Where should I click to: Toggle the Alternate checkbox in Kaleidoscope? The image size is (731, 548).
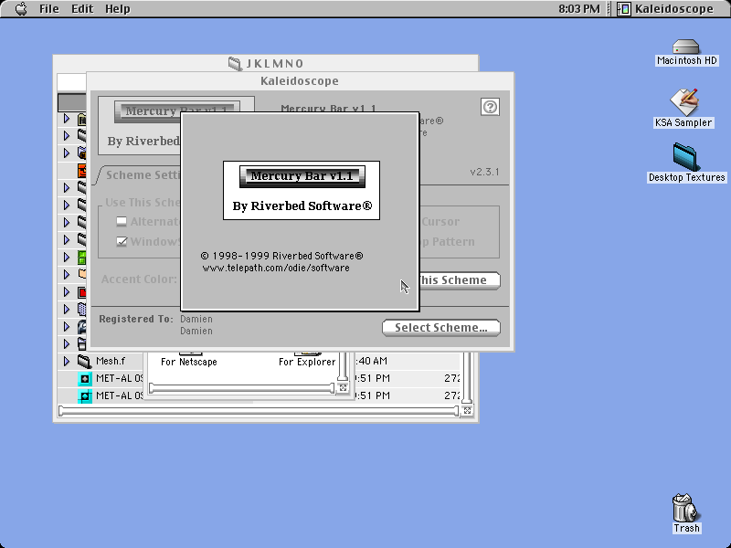click(x=122, y=221)
